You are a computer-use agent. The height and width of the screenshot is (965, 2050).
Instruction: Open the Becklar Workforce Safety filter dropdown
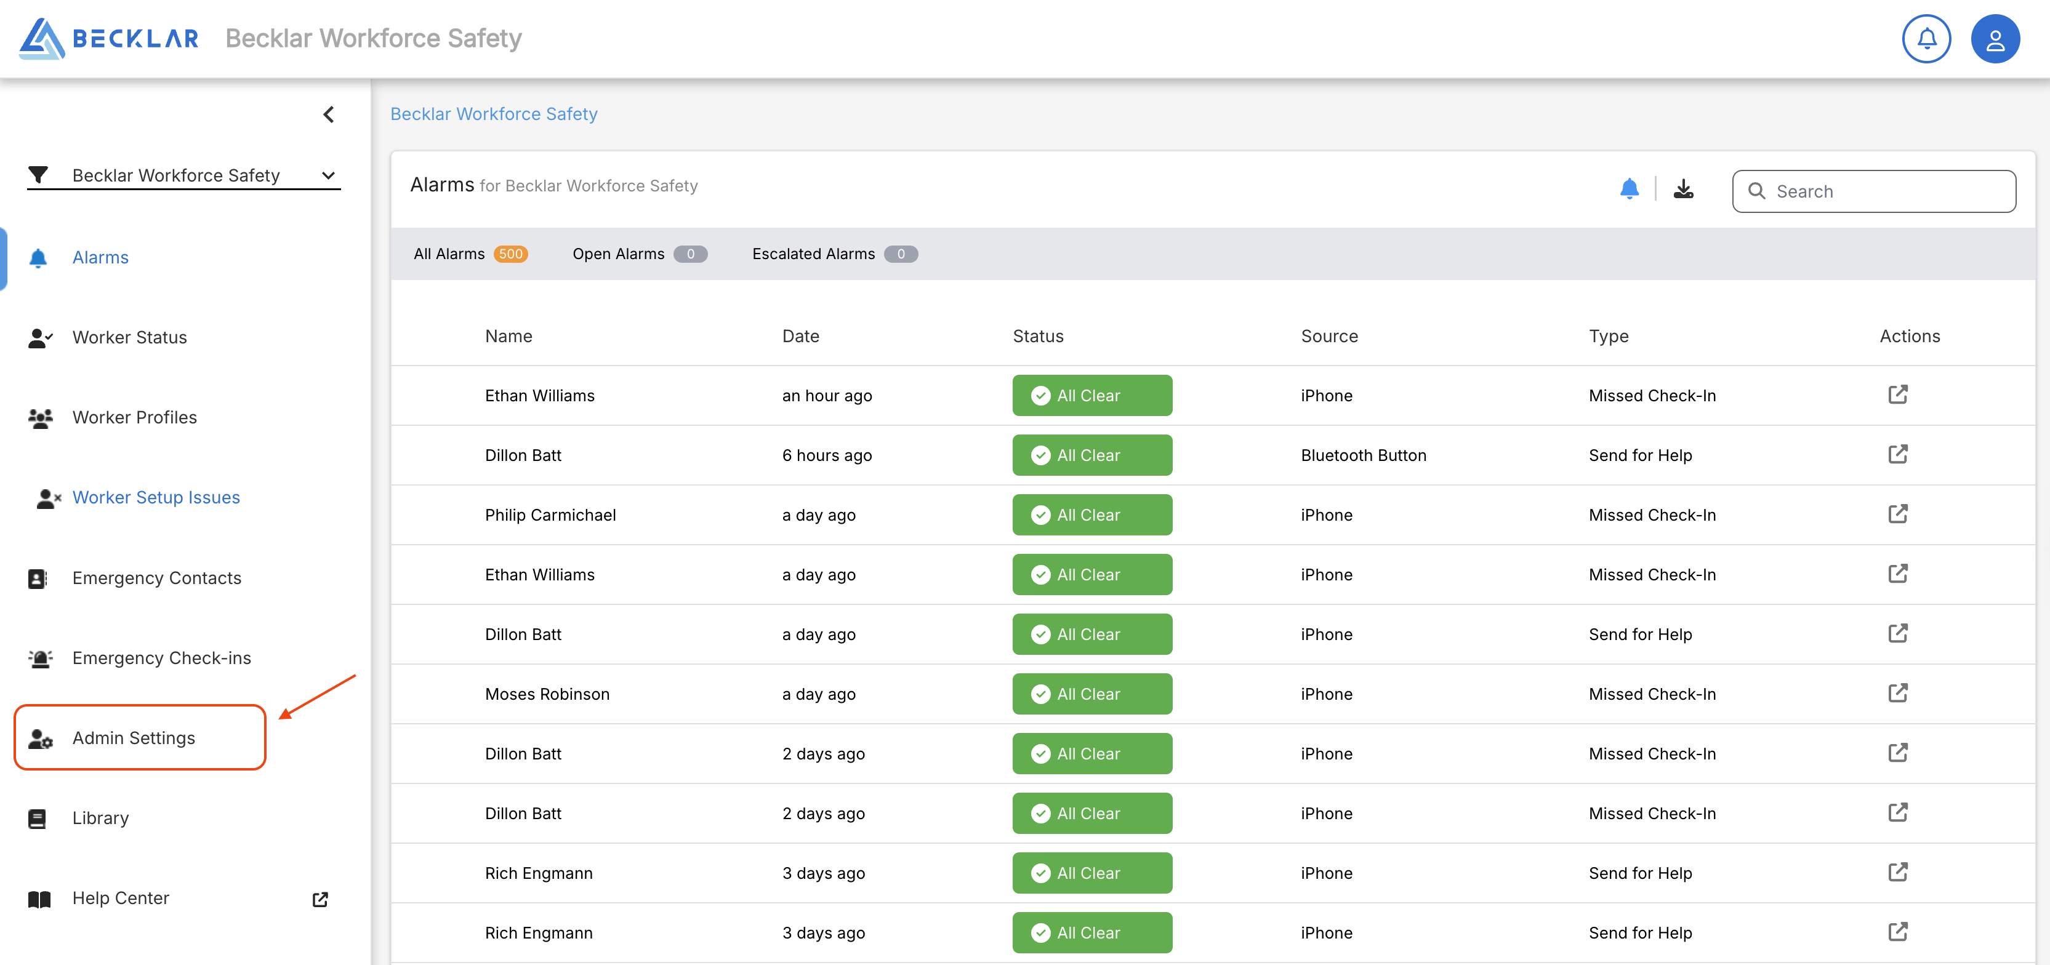coord(185,175)
